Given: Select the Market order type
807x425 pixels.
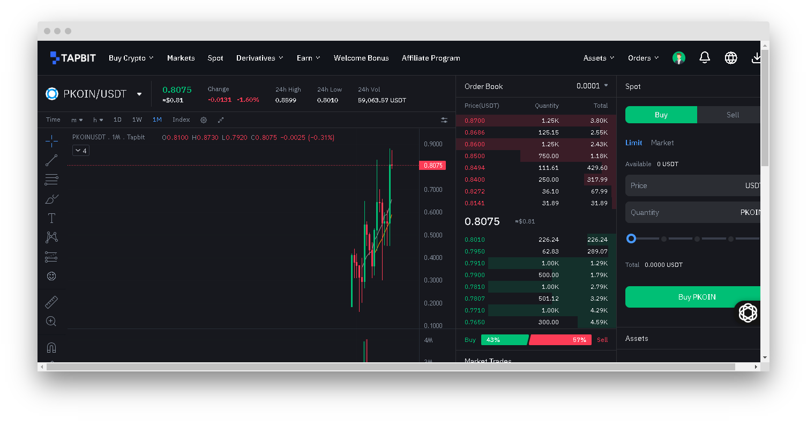Looking at the screenshot, I should point(662,143).
